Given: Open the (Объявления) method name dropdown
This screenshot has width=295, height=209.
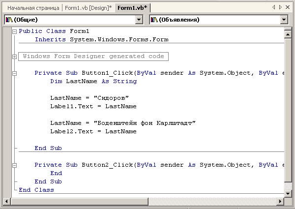Looking at the screenshot, I should pos(284,20).
